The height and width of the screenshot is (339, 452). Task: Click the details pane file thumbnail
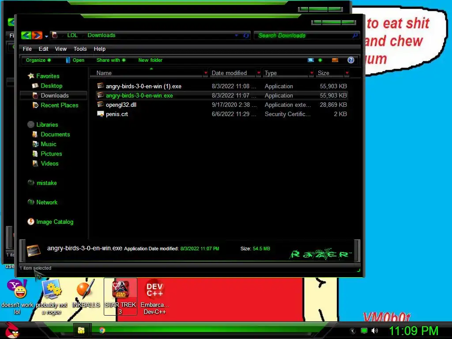pyautogui.click(x=34, y=250)
